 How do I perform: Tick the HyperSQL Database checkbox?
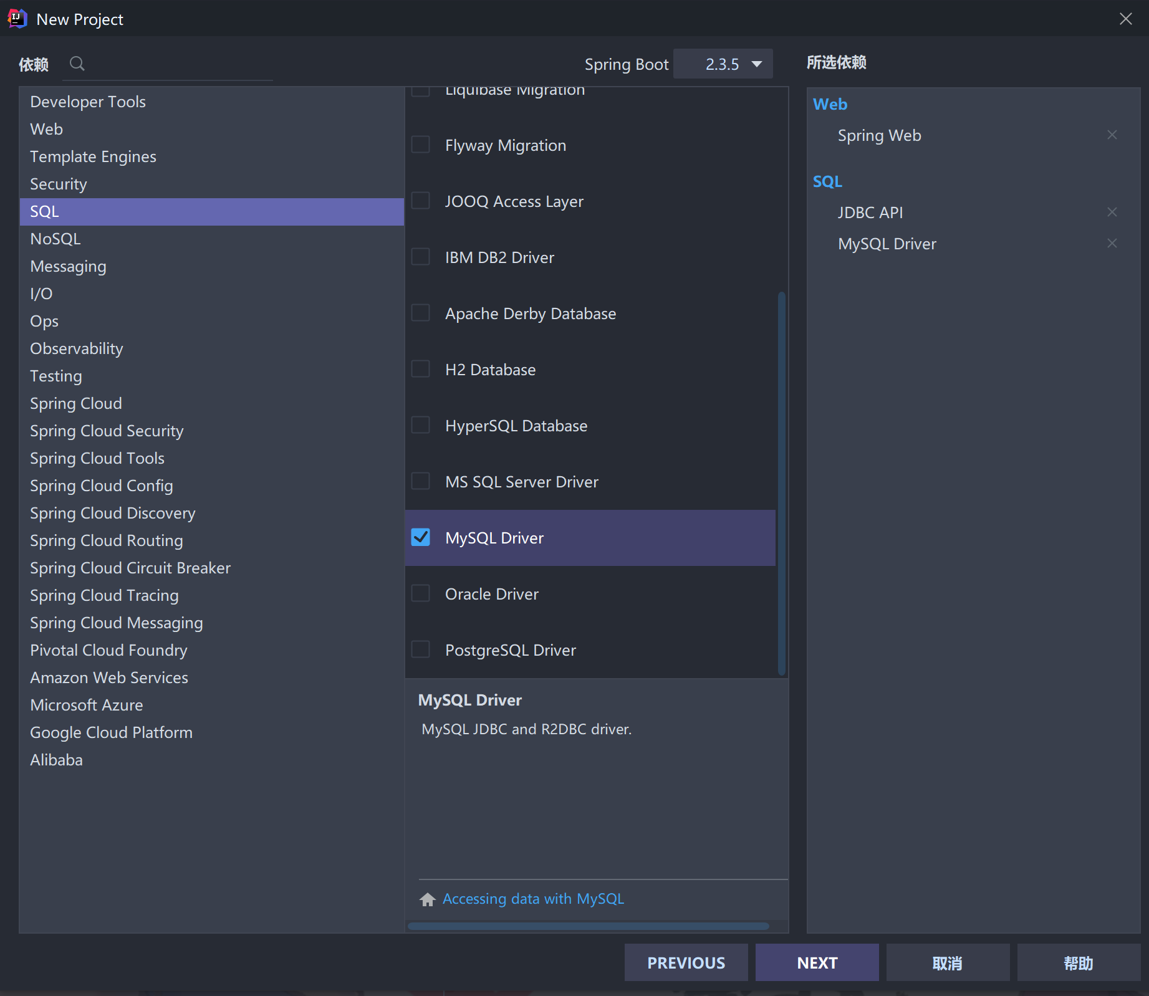[x=421, y=425]
